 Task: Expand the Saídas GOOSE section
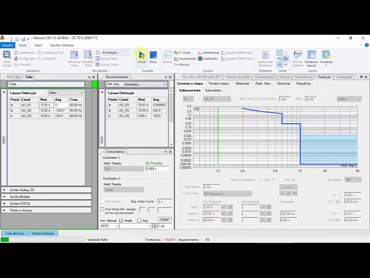(46, 203)
